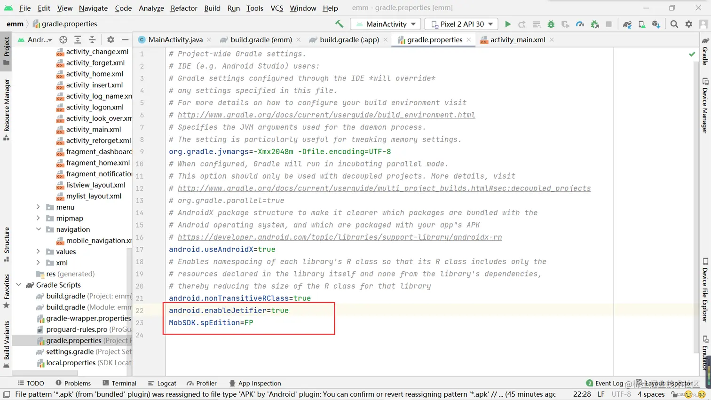This screenshot has height=400, width=711.
Task: Click the Make Project hammer icon
Action: pyautogui.click(x=339, y=24)
